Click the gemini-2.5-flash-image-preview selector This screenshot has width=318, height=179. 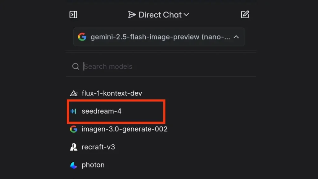tap(159, 37)
